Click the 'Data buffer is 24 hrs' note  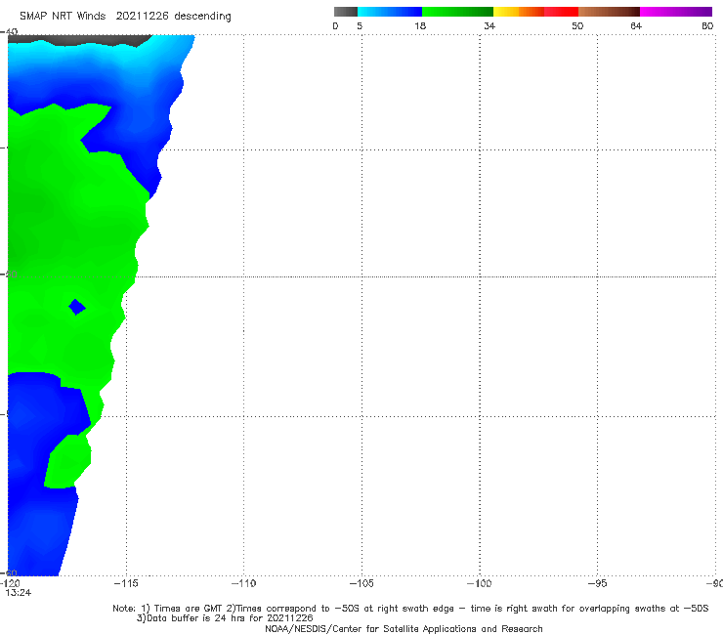tap(225, 618)
